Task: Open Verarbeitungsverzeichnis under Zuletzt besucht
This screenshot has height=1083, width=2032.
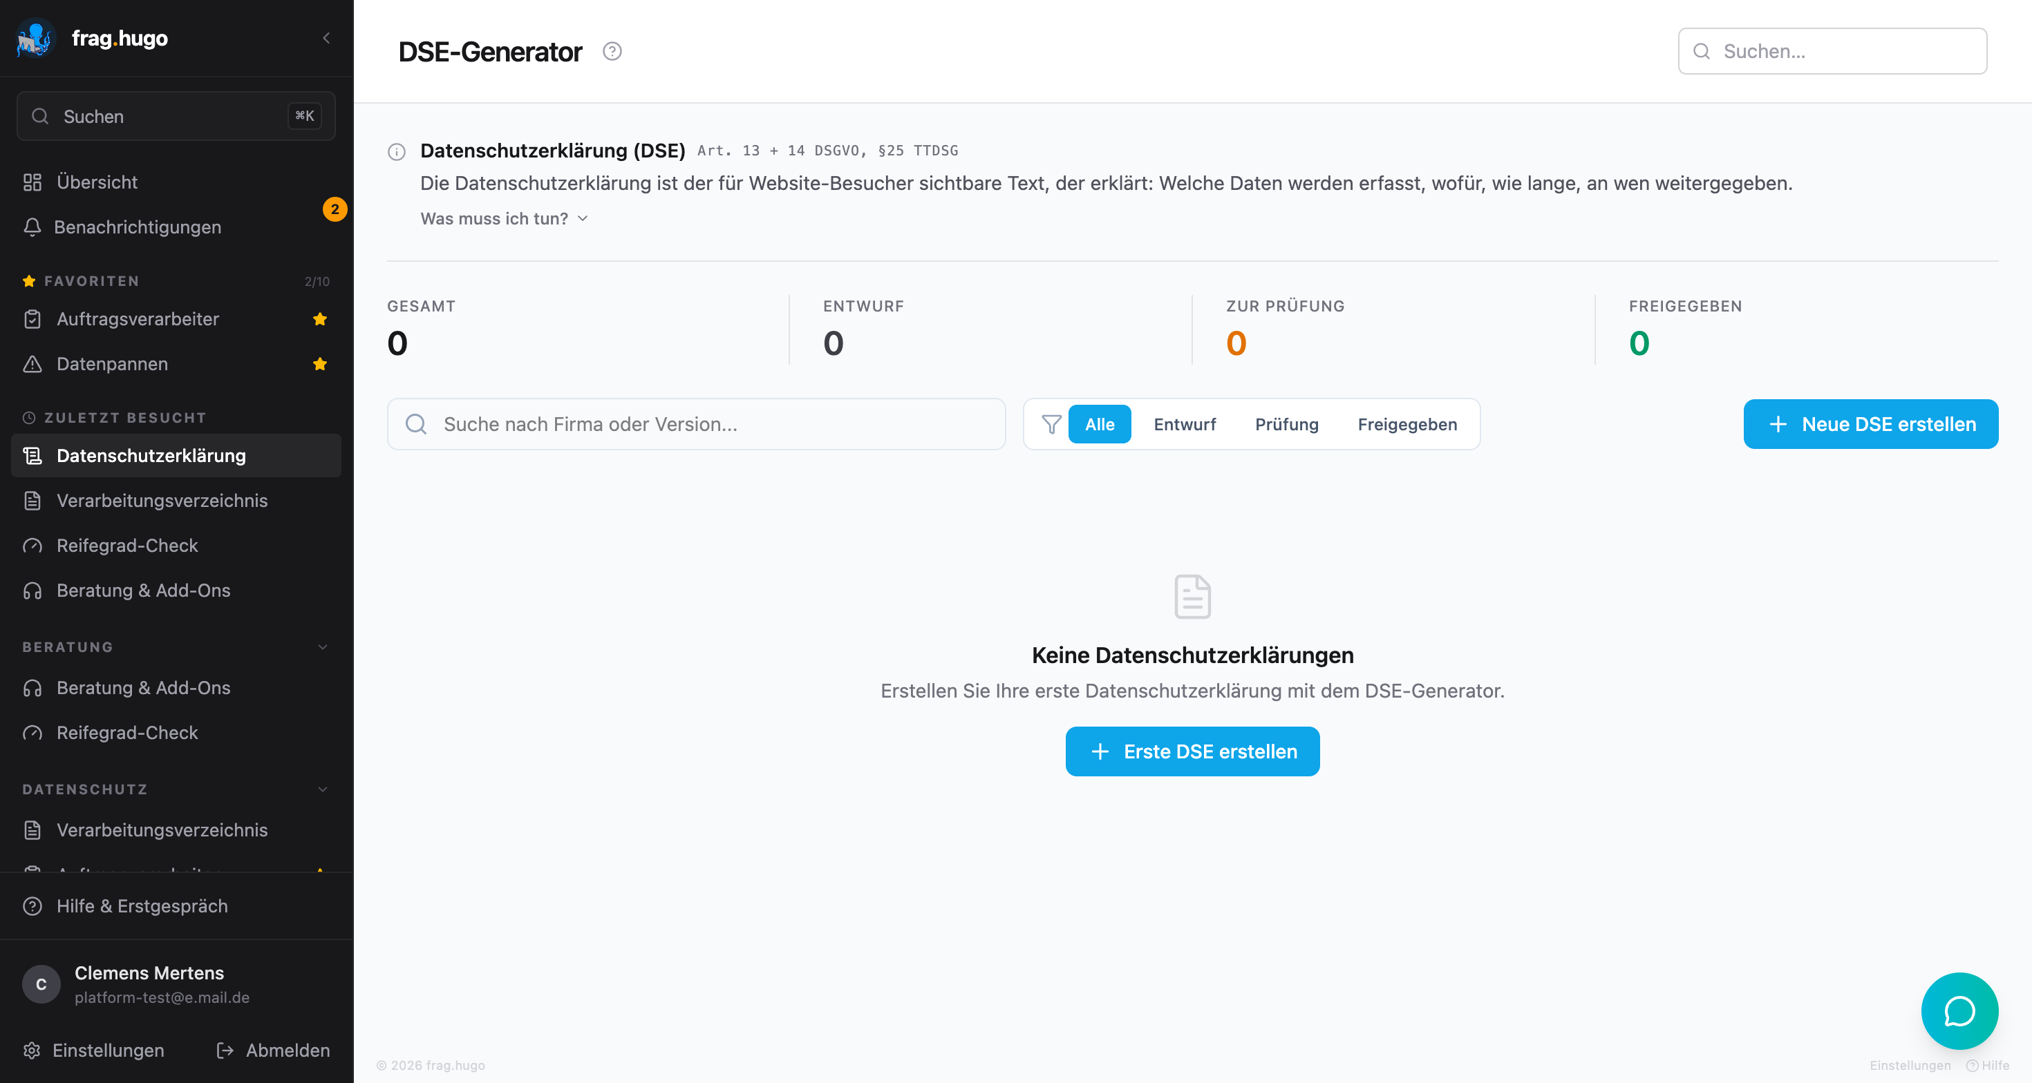Action: [x=175, y=501]
